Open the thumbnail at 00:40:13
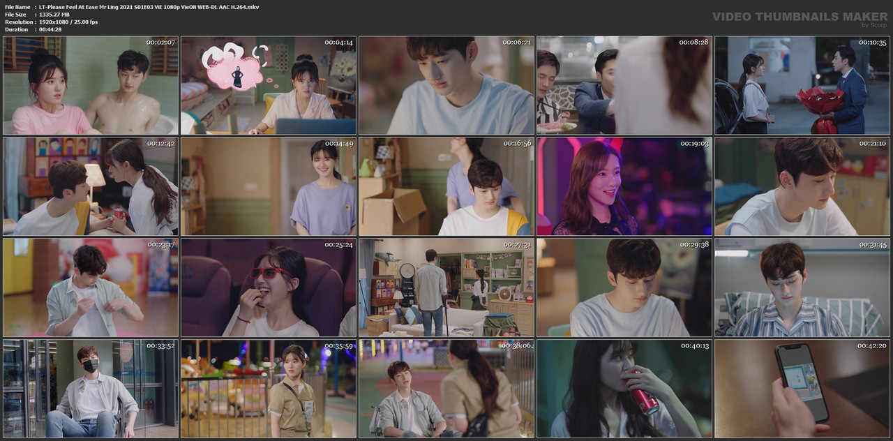 tap(624, 389)
